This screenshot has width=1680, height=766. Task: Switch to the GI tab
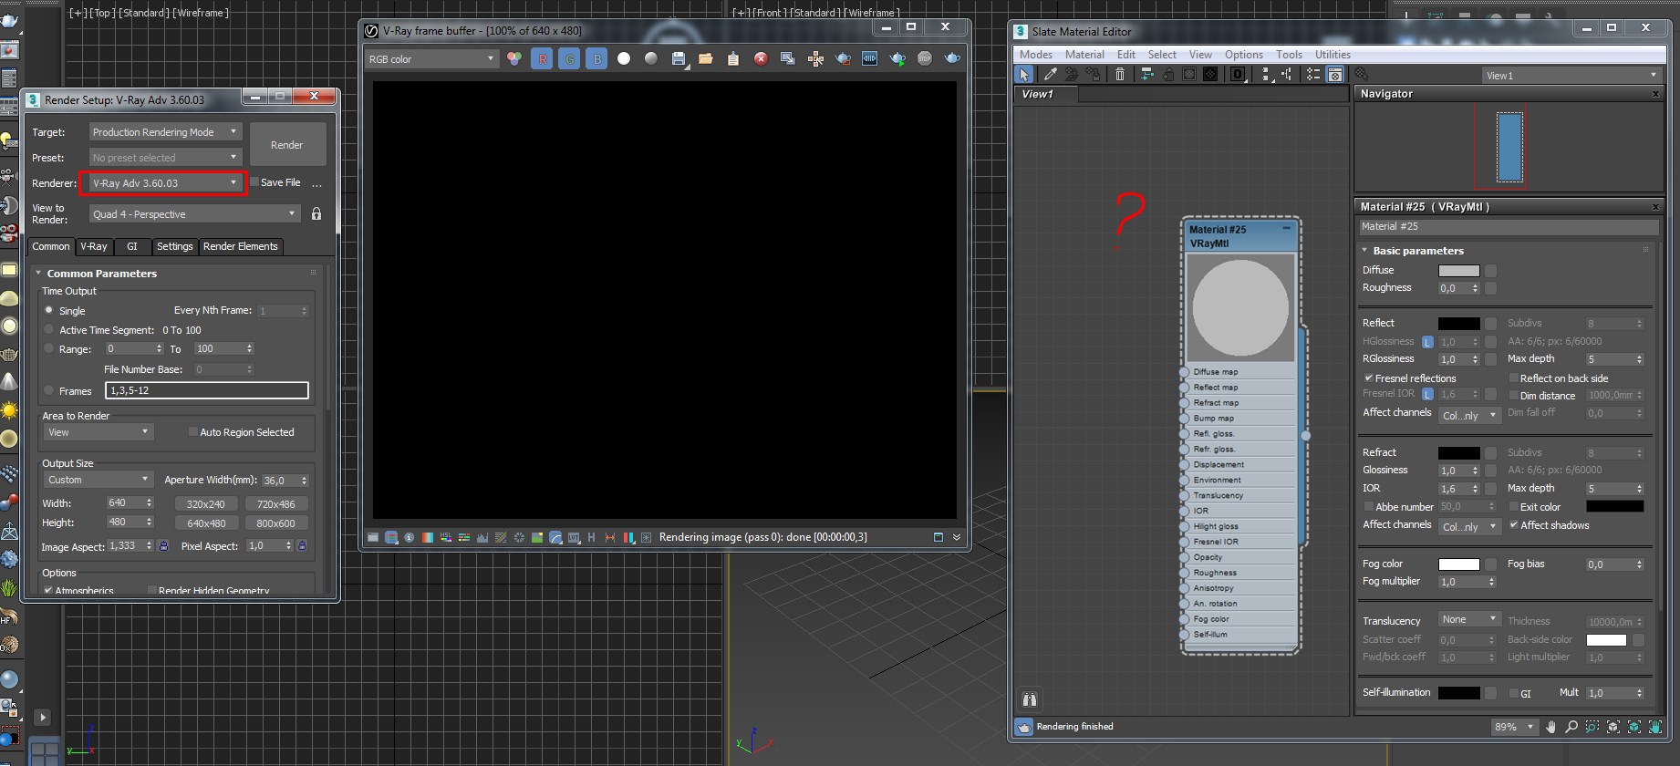tap(132, 246)
